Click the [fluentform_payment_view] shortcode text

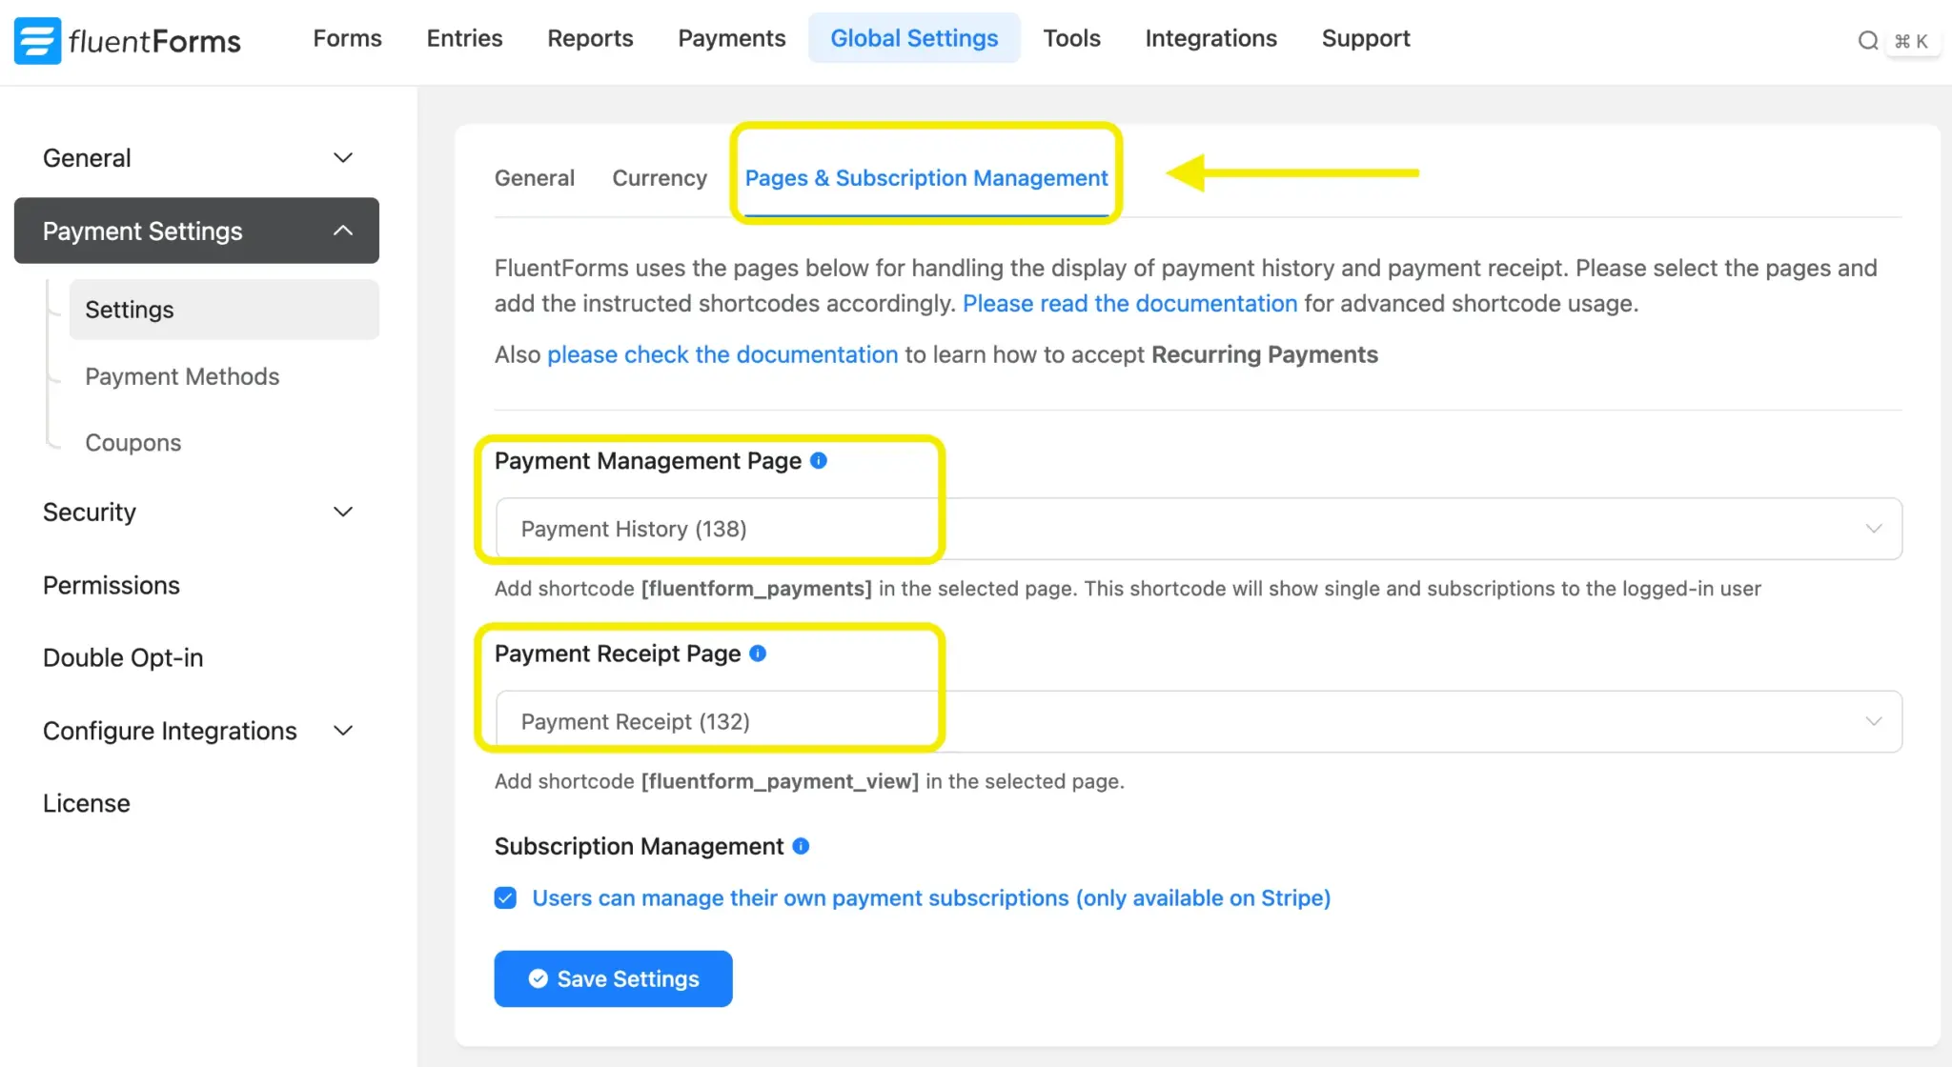[780, 781]
